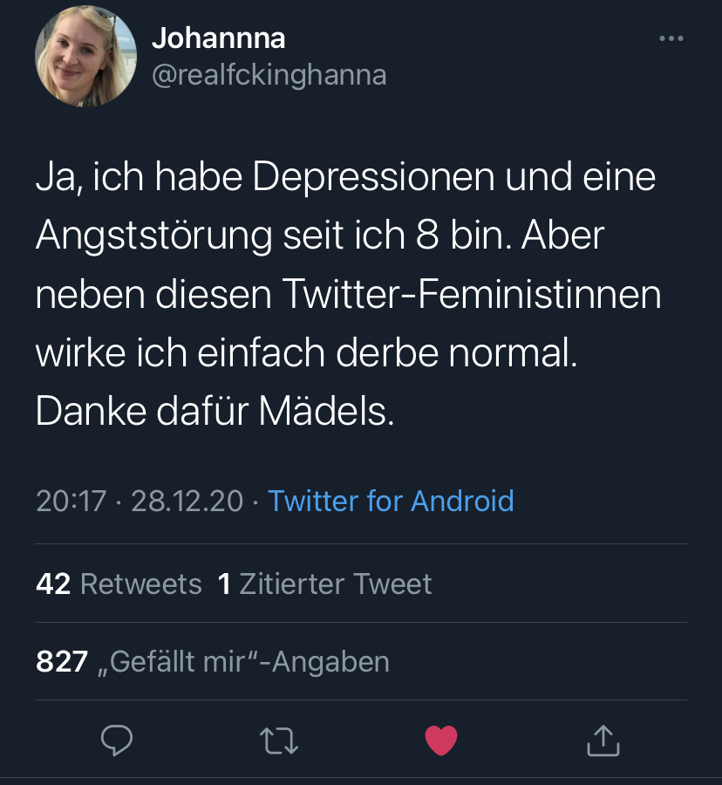Open Johannna's profile picture
This screenshot has height=785, width=722.
pos(85,57)
